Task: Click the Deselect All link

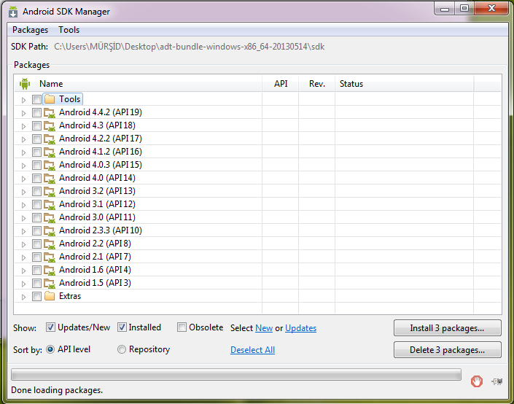Action: coord(252,350)
